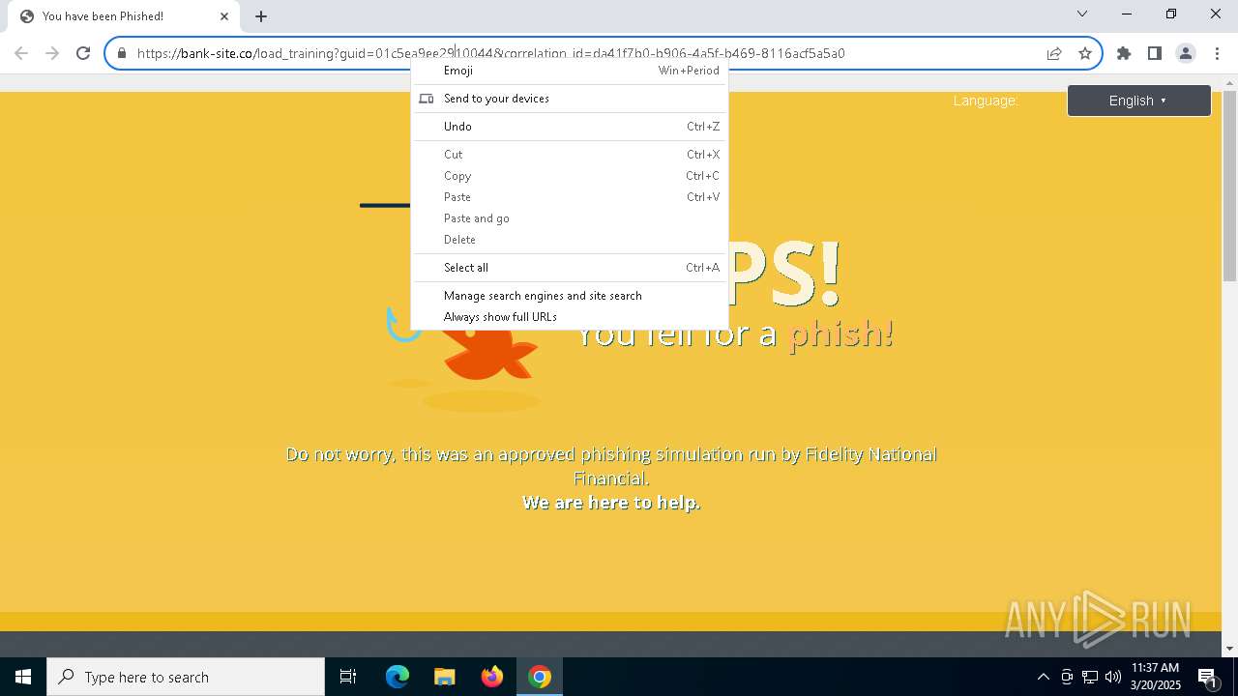This screenshot has width=1238, height=696.
Task: Reload the page with the refresh icon
Action: pos(83,53)
